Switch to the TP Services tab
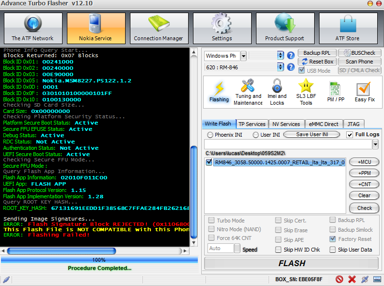The height and width of the screenshot is (286, 384). pos(252,124)
